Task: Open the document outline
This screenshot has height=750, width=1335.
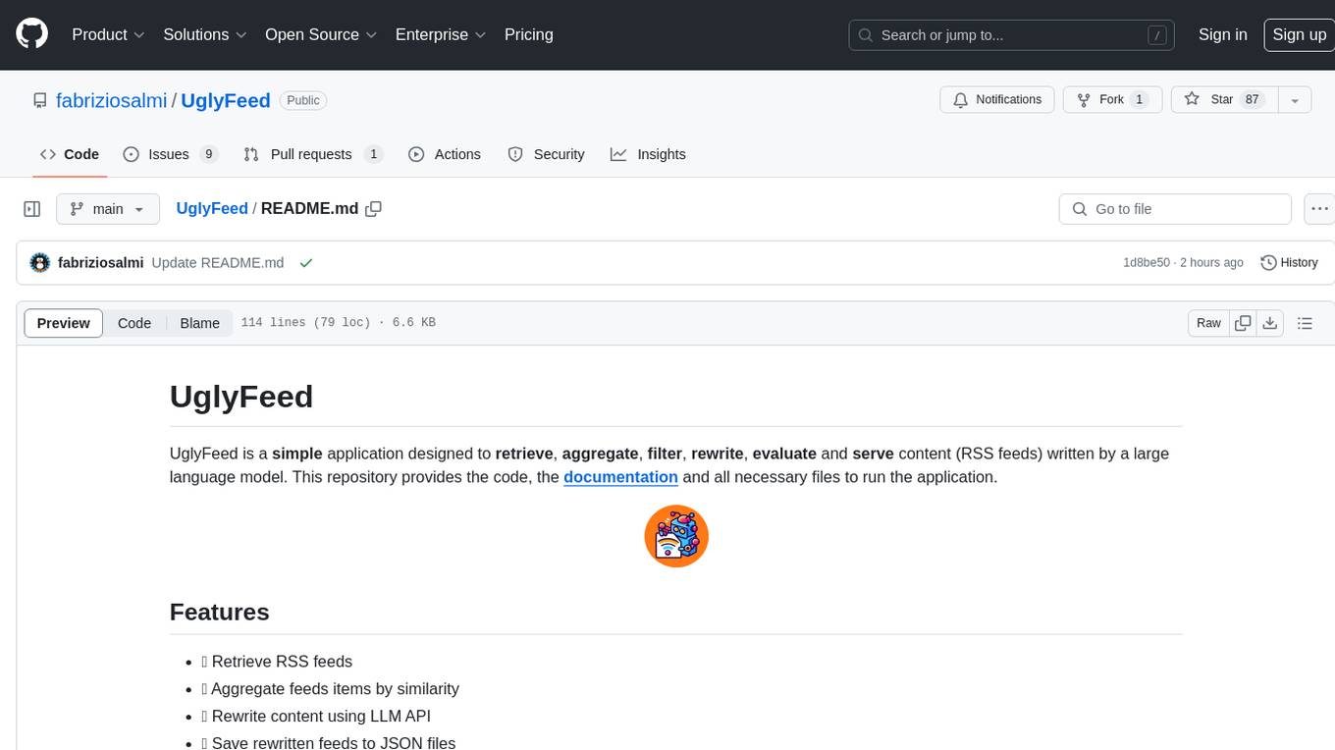Action: (1305, 323)
